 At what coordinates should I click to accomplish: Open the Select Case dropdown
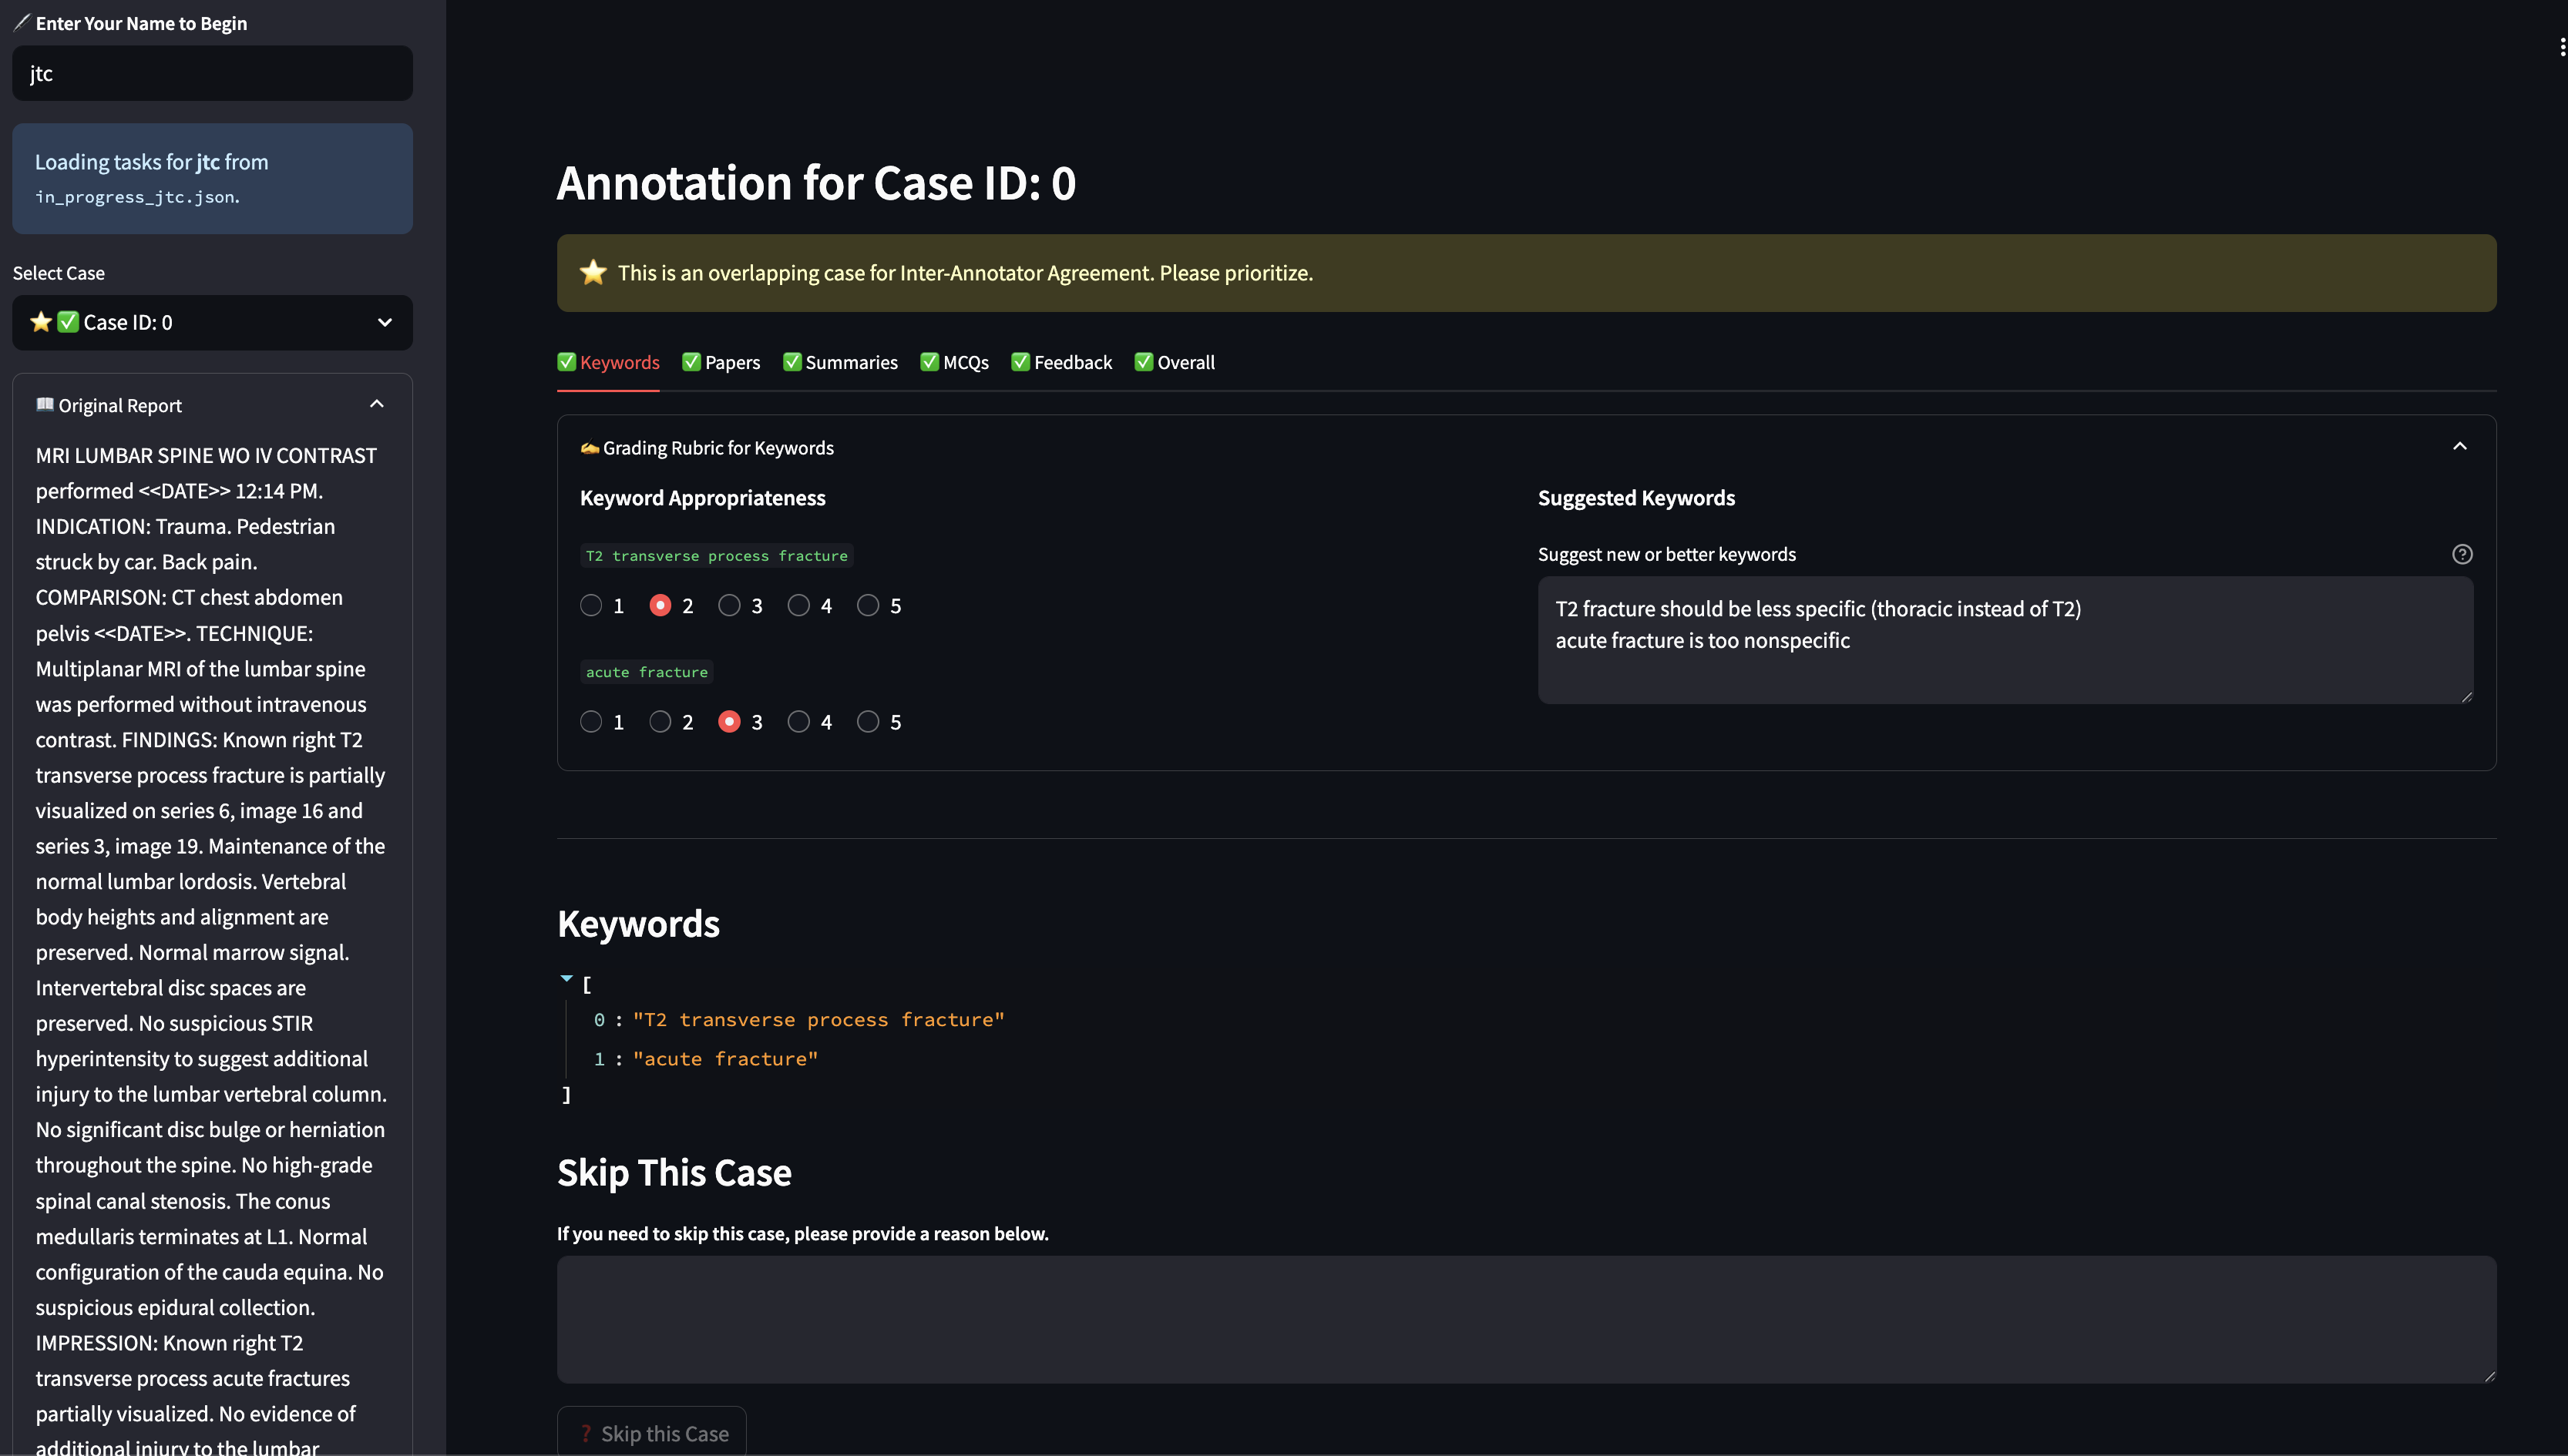[212, 322]
